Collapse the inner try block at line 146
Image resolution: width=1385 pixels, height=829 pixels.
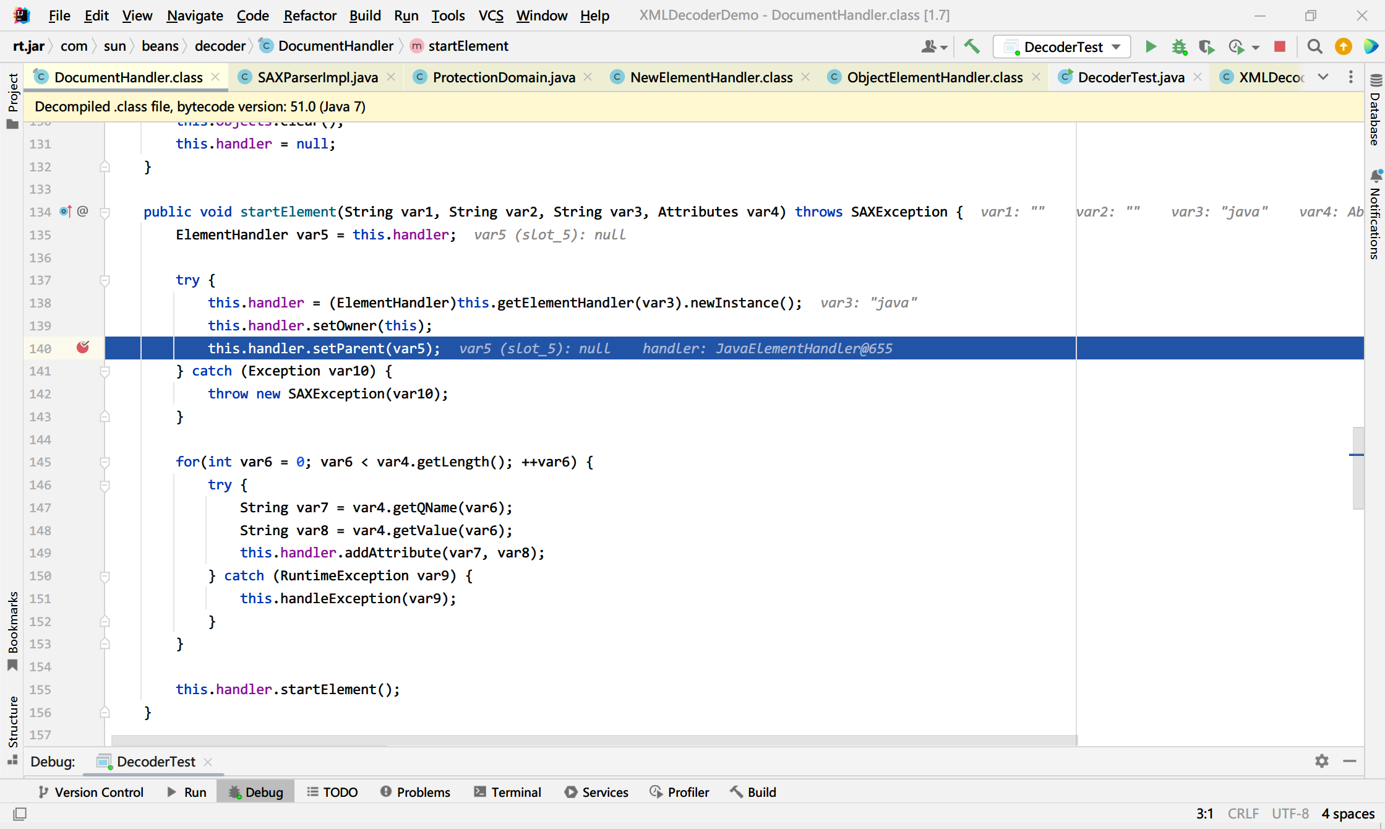[105, 485]
